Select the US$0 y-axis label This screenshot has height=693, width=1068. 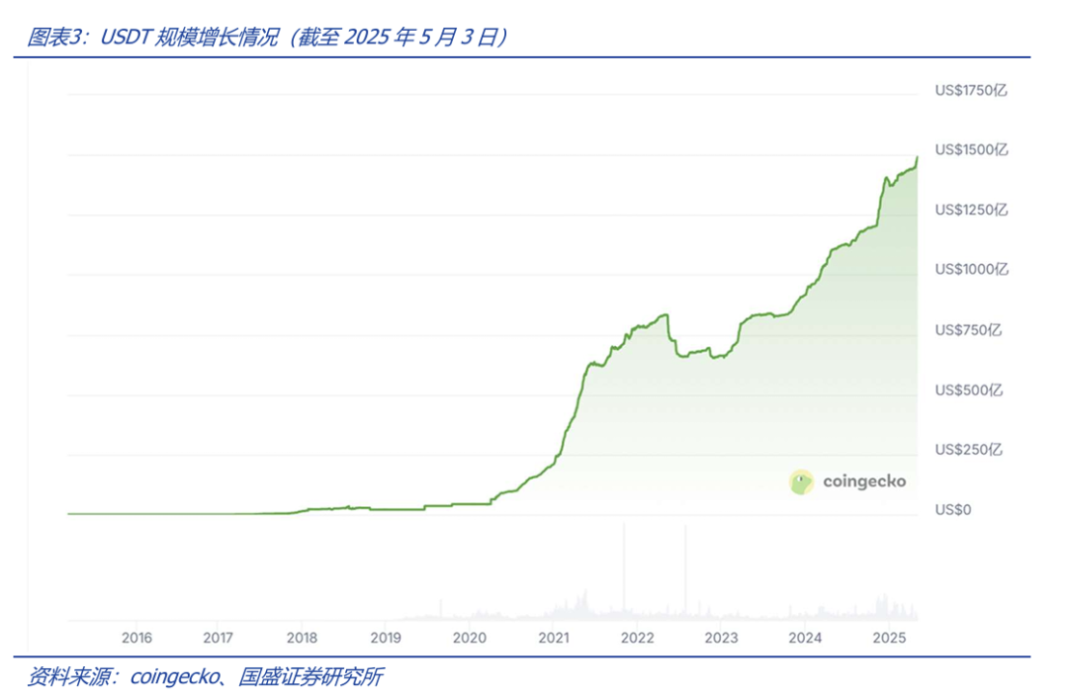point(953,510)
